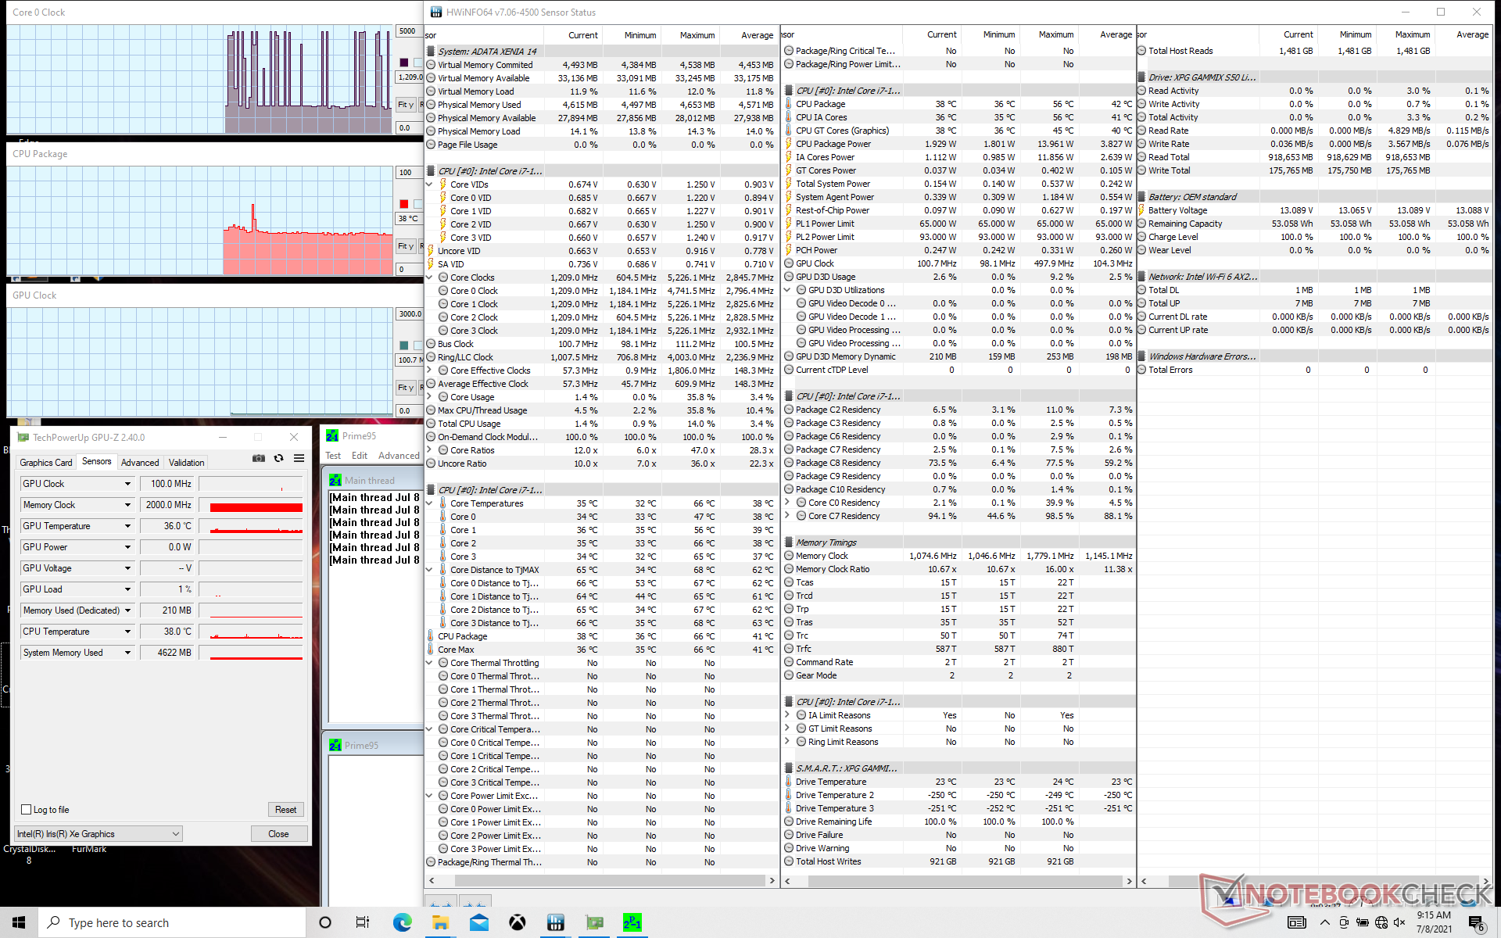Click the volume tray icon
This screenshot has width=1501, height=938.
click(x=1399, y=922)
